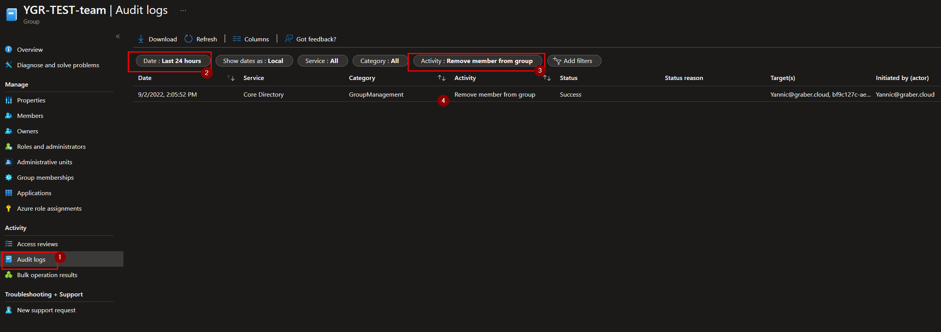Click the Properties bars icon
The height and width of the screenshot is (332, 941).
tap(9, 100)
